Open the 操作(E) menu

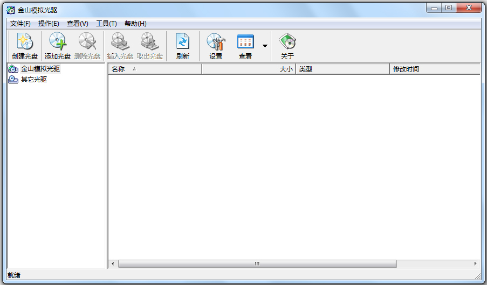tap(49, 24)
